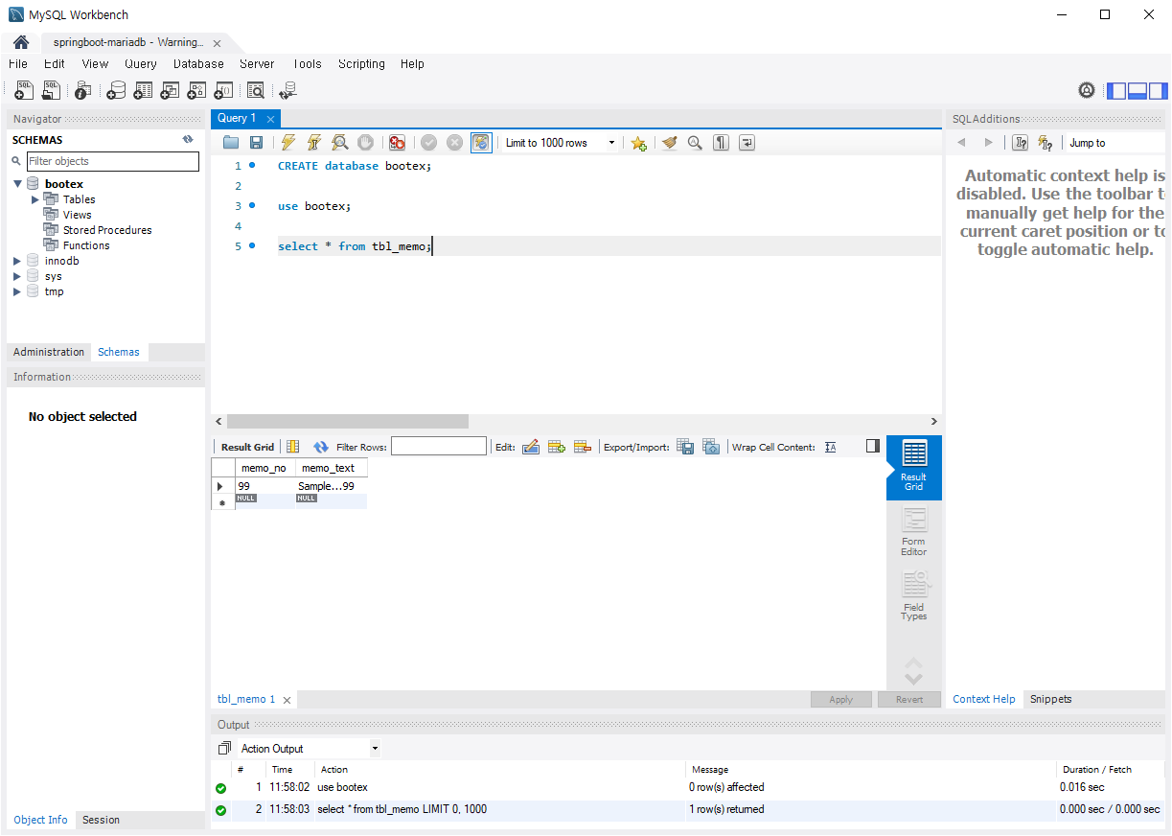Click the Filter objects search field
This screenshot has height=836, width=1172.
[x=113, y=161]
